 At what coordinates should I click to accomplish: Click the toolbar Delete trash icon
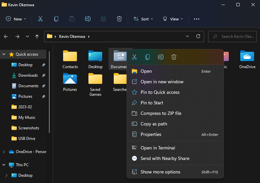click(x=119, y=19)
